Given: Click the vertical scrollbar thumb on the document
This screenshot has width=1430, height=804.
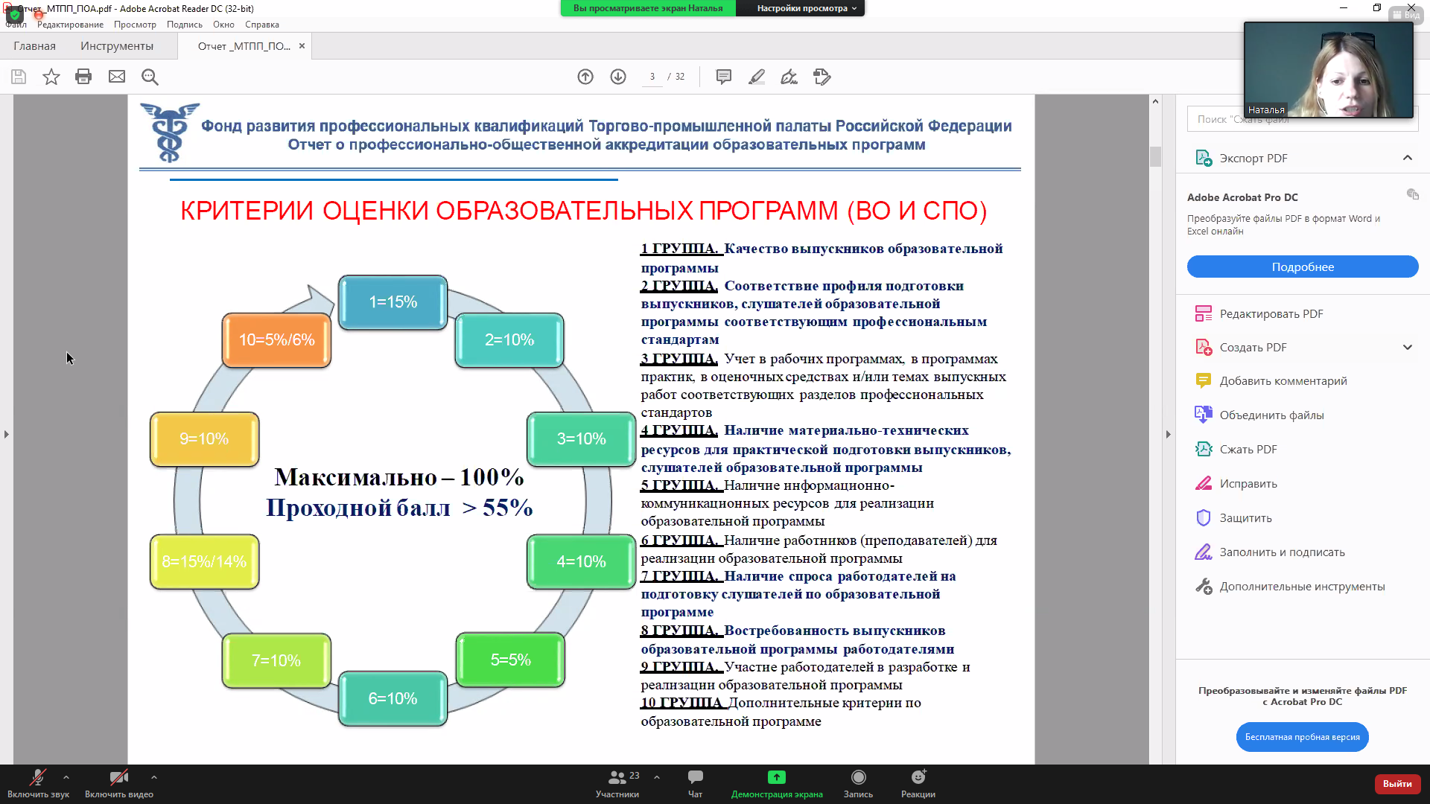Looking at the screenshot, I should [1155, 156].
